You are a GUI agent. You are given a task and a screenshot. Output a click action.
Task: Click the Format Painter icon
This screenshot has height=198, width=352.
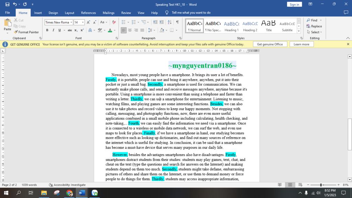click(x=16, y=32)
